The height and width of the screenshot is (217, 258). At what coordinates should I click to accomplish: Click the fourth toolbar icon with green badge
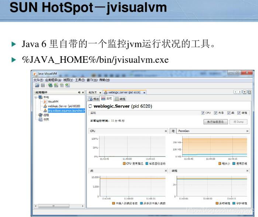56,85
